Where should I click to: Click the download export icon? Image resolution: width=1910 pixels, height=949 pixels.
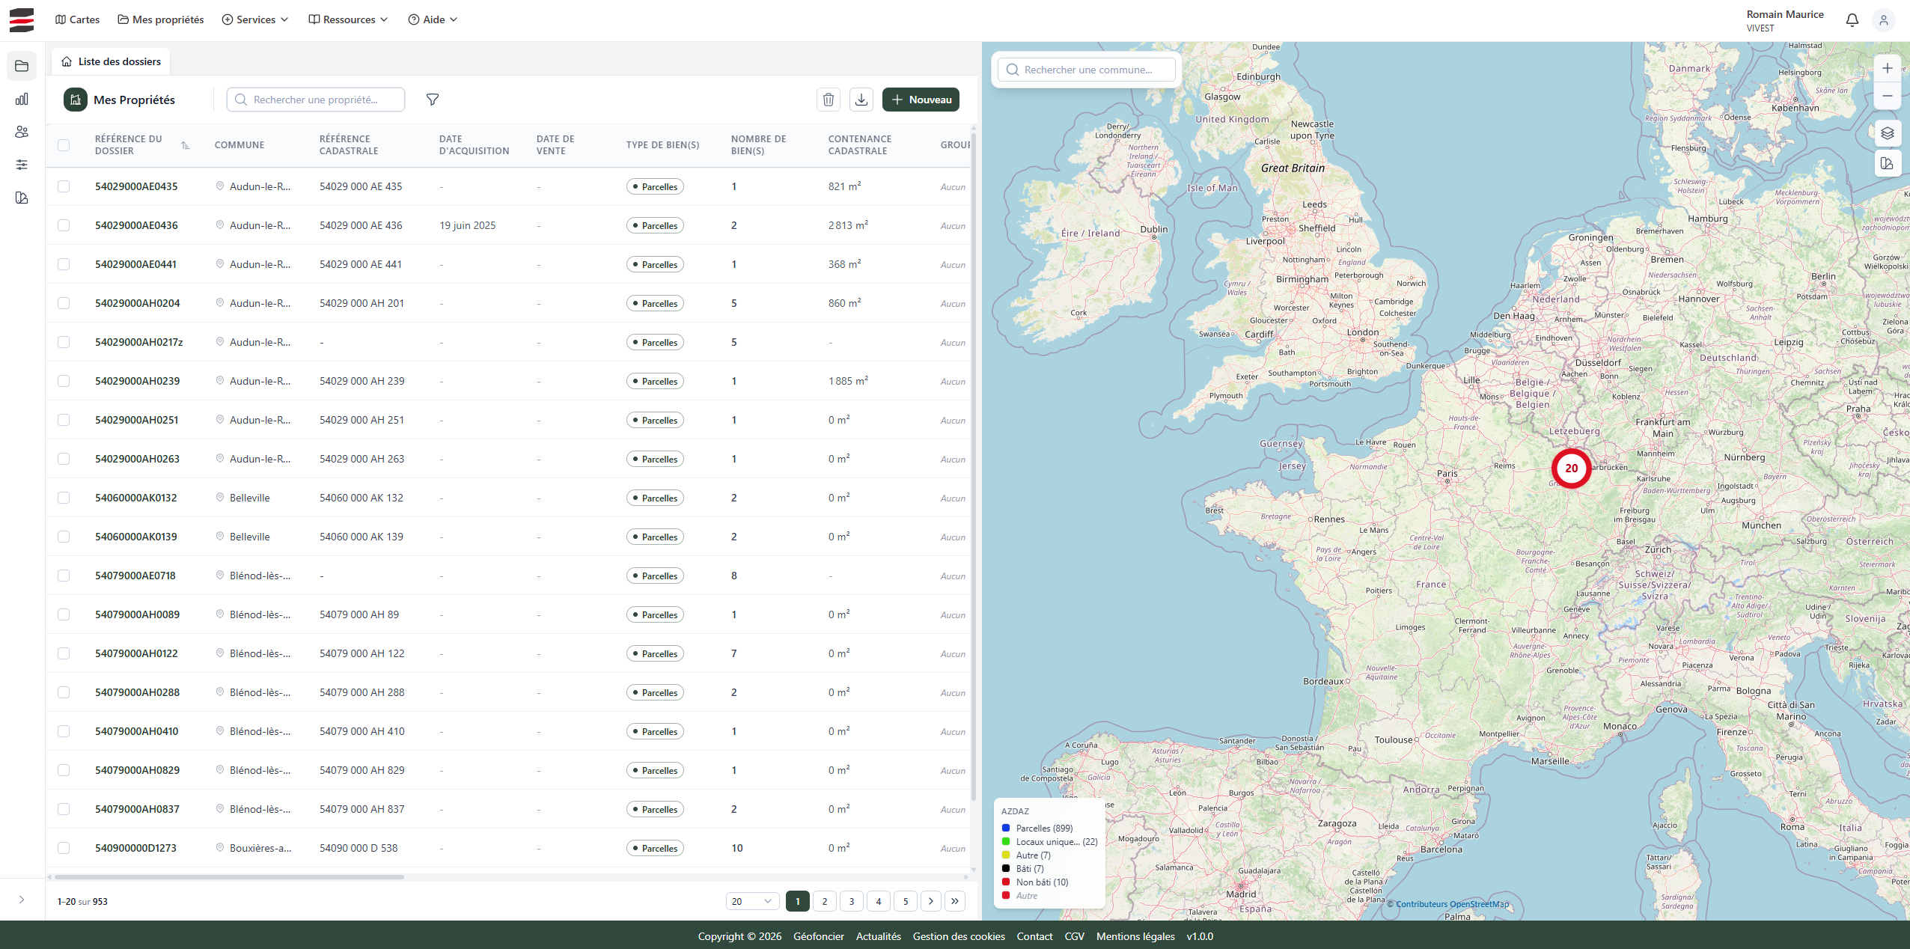[x=861, y=100]
